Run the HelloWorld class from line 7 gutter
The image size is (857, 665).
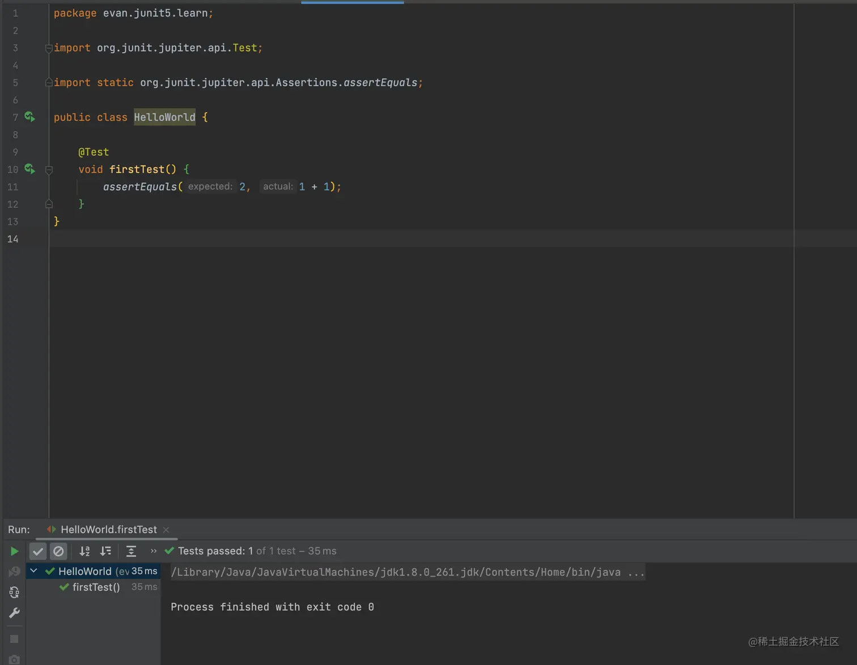point(30,117)
